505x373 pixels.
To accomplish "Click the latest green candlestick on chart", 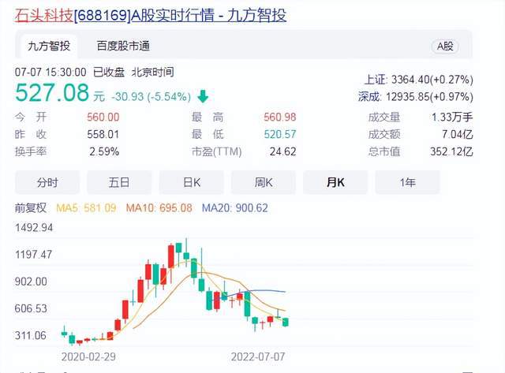I will tap(286, 322).
